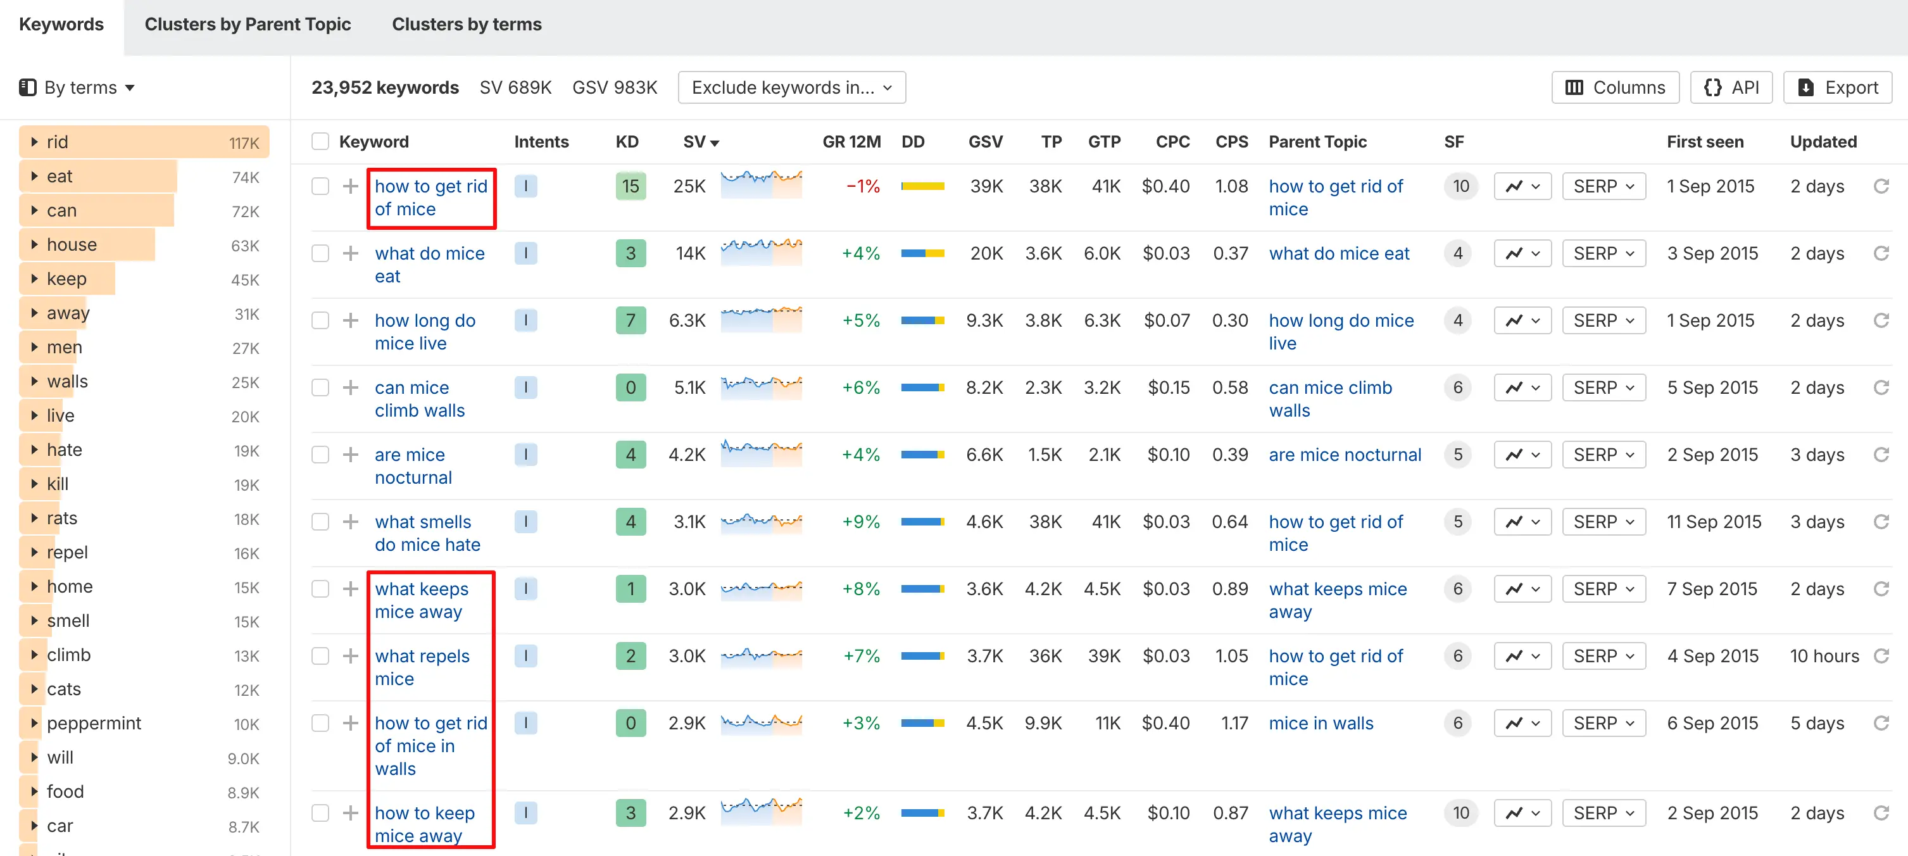Viewport: 1908px width, 856px height.
Task: Check the 'how long do mice live' row
Action: (x=320, y=320)
